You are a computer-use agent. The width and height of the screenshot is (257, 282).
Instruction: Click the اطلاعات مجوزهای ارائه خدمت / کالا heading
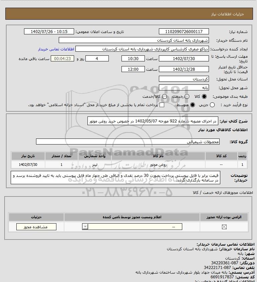pos(223,193)
